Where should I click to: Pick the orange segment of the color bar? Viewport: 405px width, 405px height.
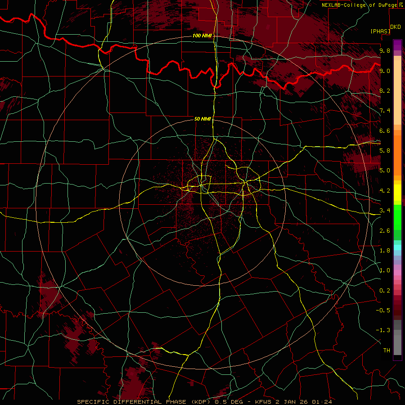coord(397,155)
